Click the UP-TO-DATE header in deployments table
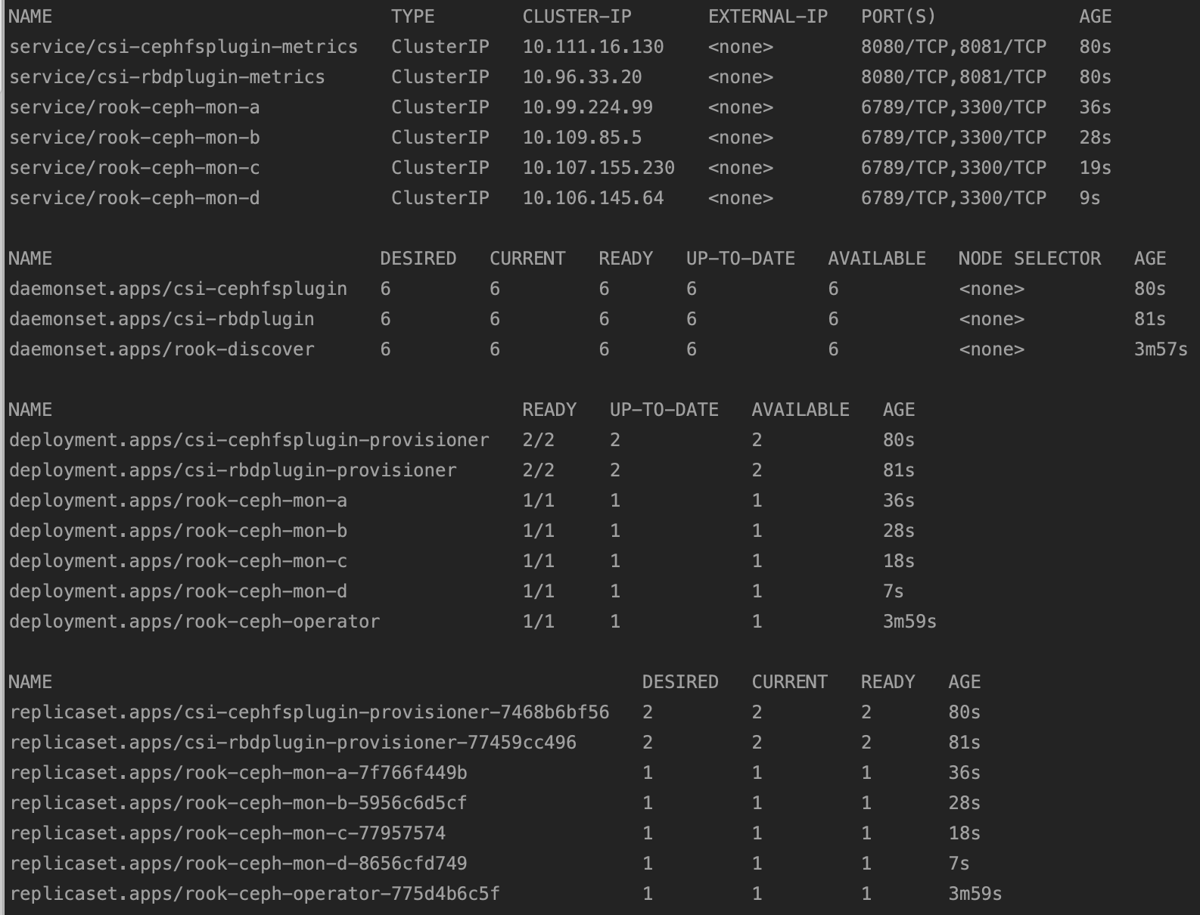The width and height of the screenshot is (1200, 915). [x=664, y=410]
